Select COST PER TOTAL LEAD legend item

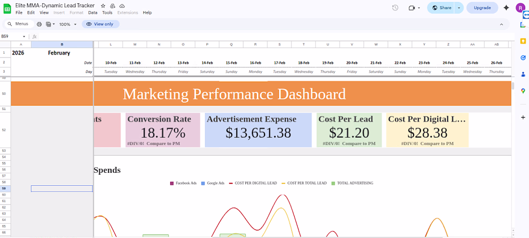pos(304,183)
